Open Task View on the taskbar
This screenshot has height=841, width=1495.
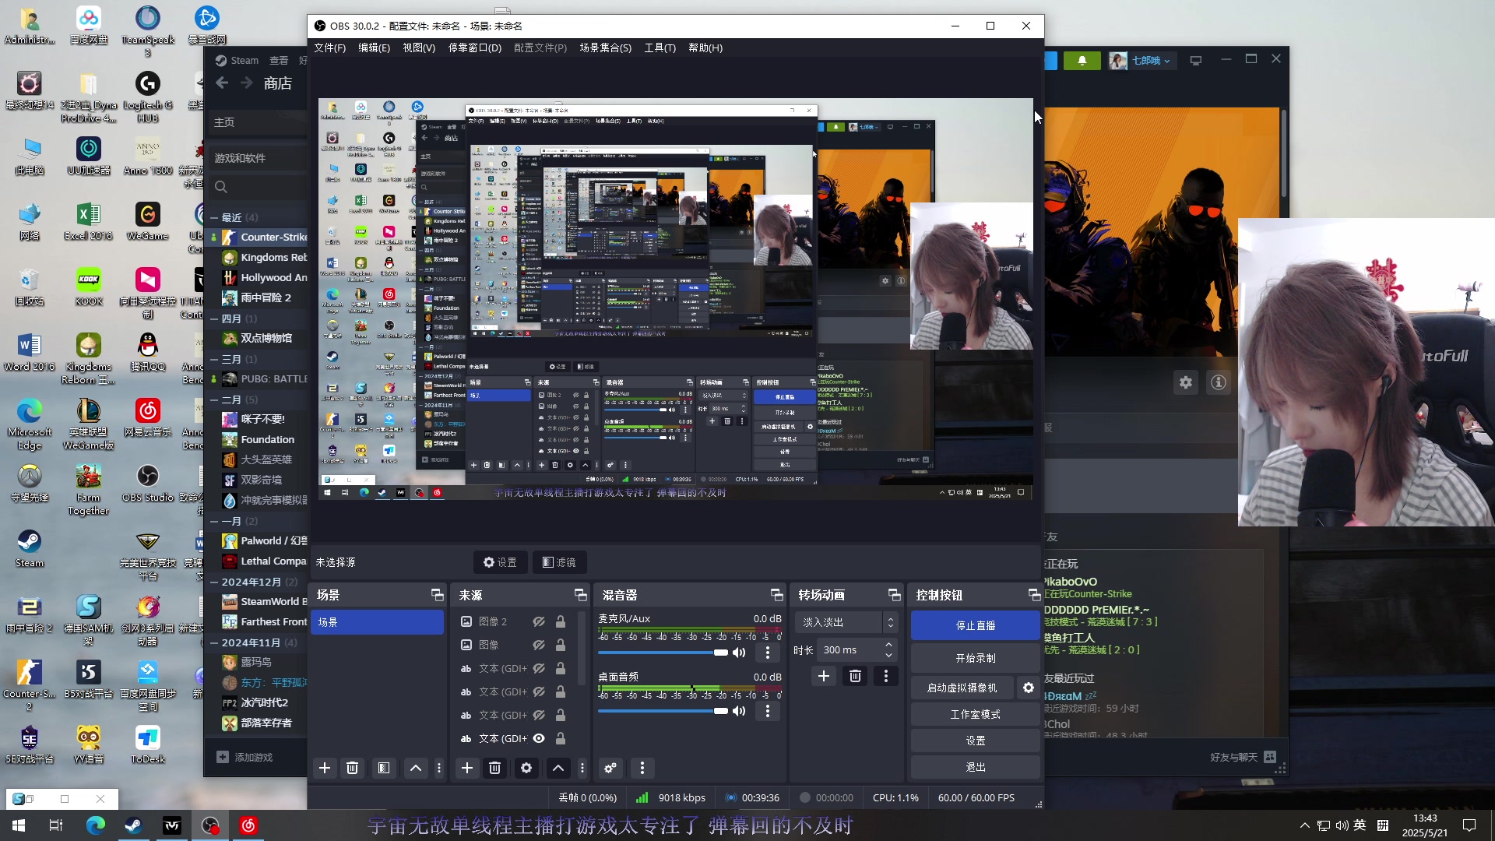click(56, 825)
